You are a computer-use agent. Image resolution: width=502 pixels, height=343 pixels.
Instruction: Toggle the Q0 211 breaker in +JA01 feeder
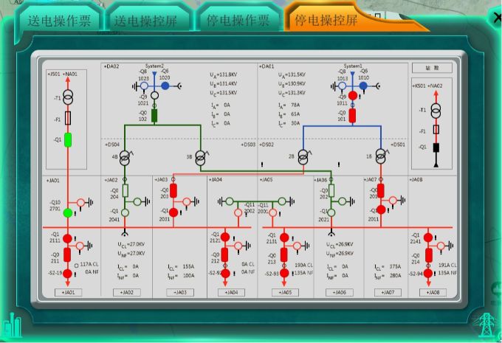point(68,257)
